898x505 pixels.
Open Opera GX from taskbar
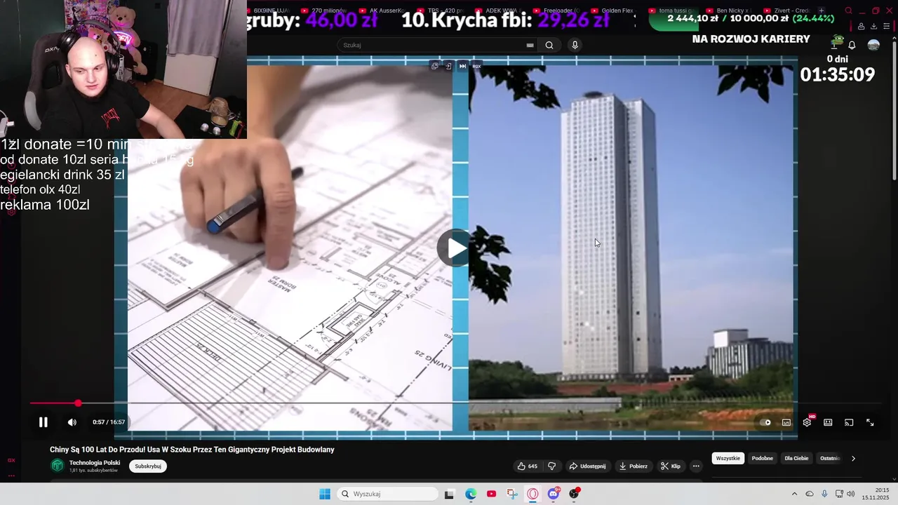point(533,494)
